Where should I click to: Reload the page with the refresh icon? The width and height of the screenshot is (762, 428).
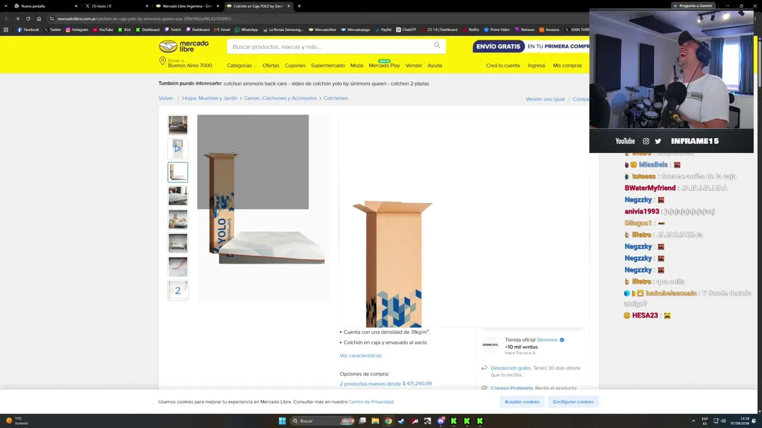pyautogui.click(x=28, y=18)
